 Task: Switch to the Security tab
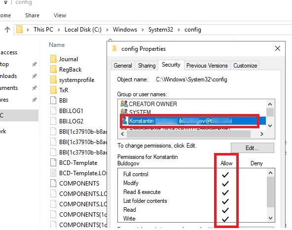171,65
